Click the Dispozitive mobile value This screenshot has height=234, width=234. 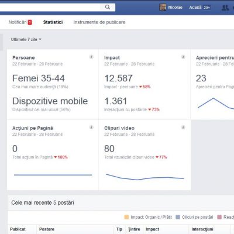click(x=50, y=101)
